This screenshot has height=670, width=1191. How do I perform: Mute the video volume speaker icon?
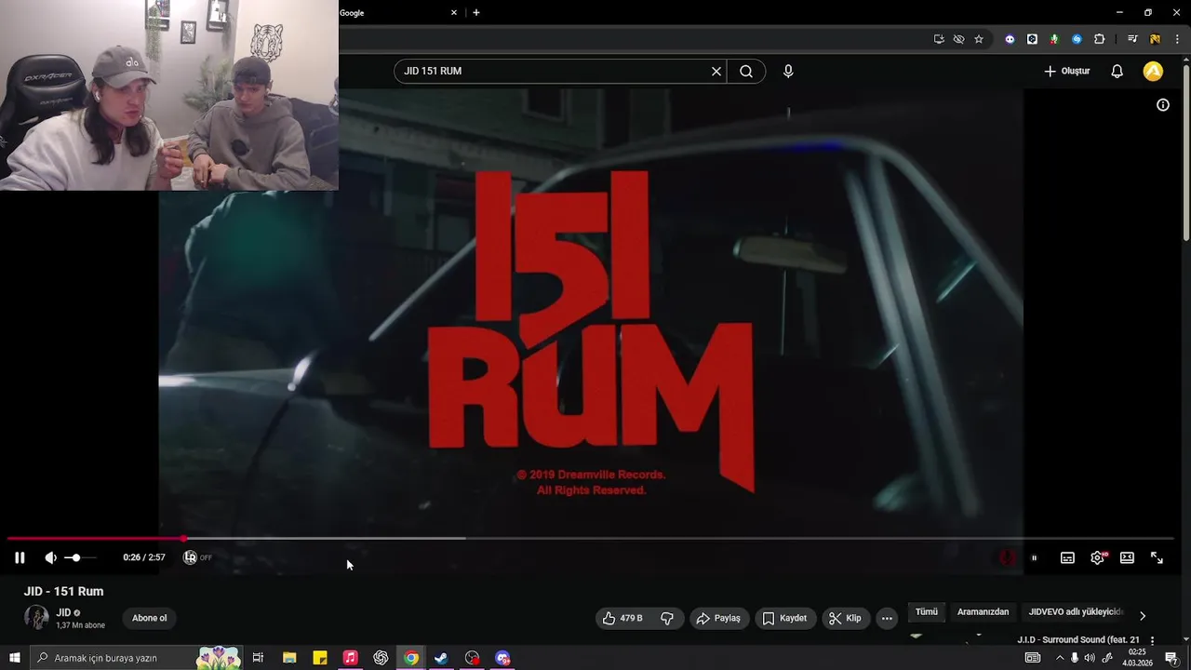click(50, 557)
